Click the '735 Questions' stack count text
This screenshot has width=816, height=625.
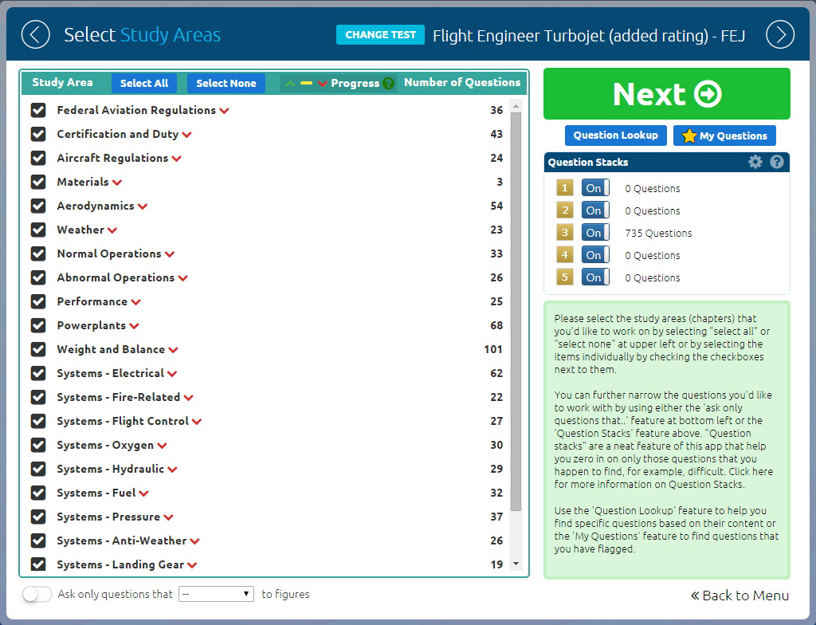[x=658, y=234]
